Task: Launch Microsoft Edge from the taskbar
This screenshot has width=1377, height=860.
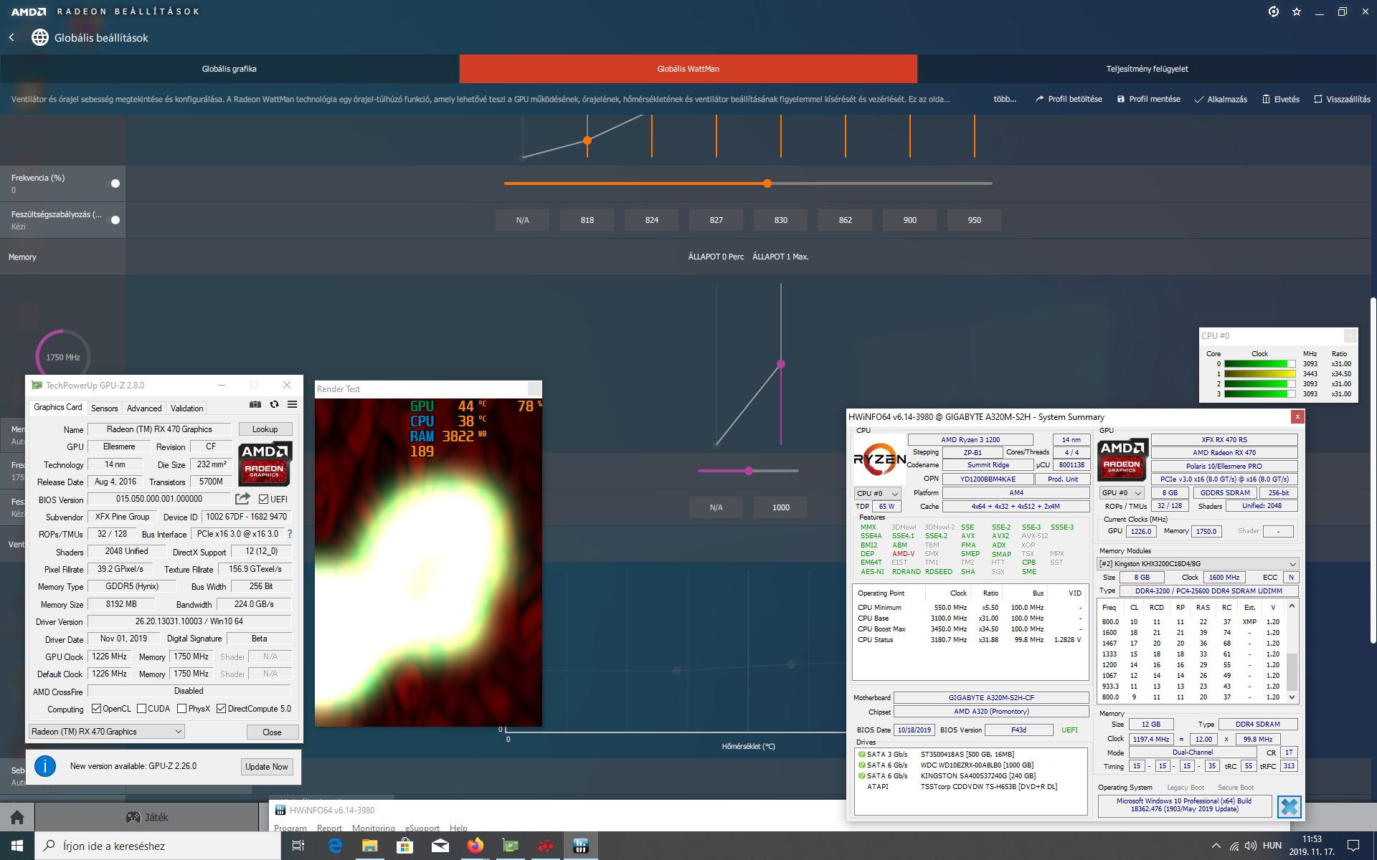Action: pos(335,846)
